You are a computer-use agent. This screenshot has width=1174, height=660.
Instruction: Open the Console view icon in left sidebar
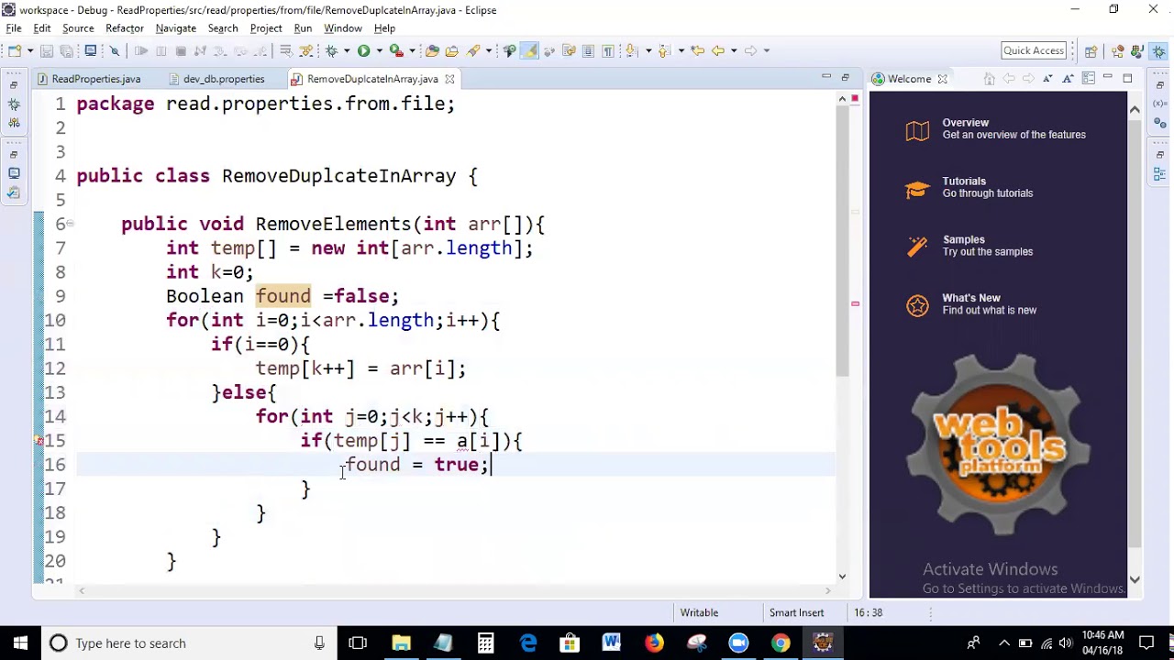(x=14, y=173)
